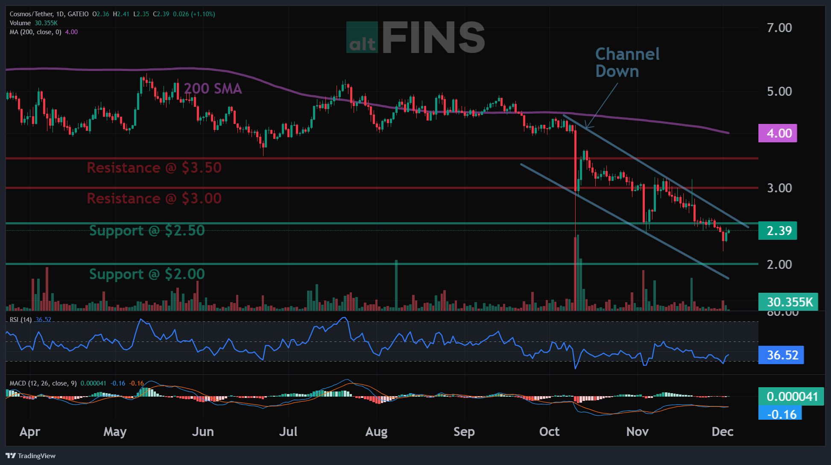Open the MA (200, close, 0) legend
831x465 pixels.
pos(35,32)
